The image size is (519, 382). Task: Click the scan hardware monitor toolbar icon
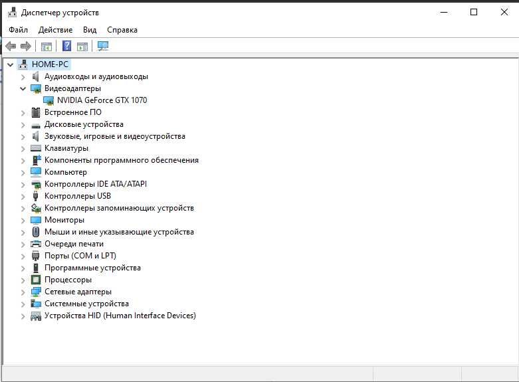pyautogui.click(x=103, y=46)
